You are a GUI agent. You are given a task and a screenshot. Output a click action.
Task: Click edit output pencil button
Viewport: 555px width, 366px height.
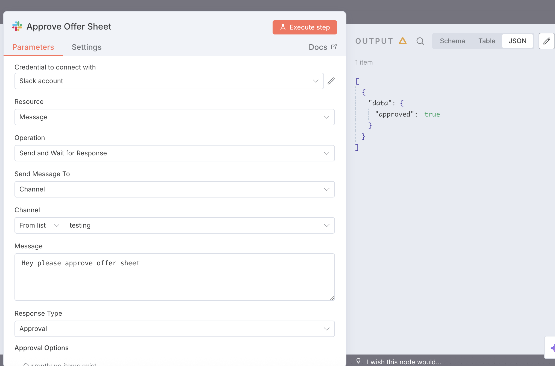tap(547, 41)
